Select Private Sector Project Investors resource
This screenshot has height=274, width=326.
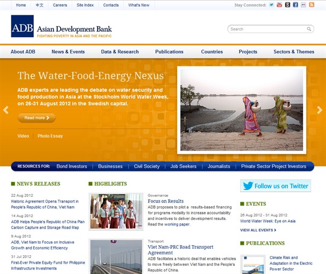pyautogui.click(x=273, y=166)
